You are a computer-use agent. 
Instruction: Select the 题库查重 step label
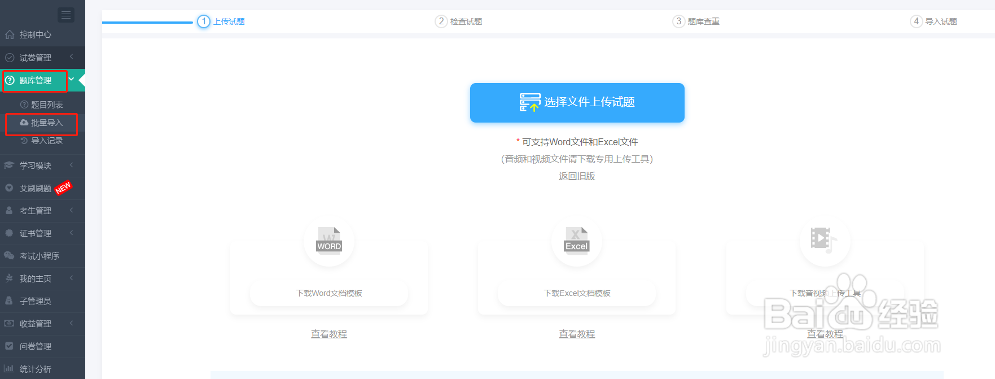(704, 21)
